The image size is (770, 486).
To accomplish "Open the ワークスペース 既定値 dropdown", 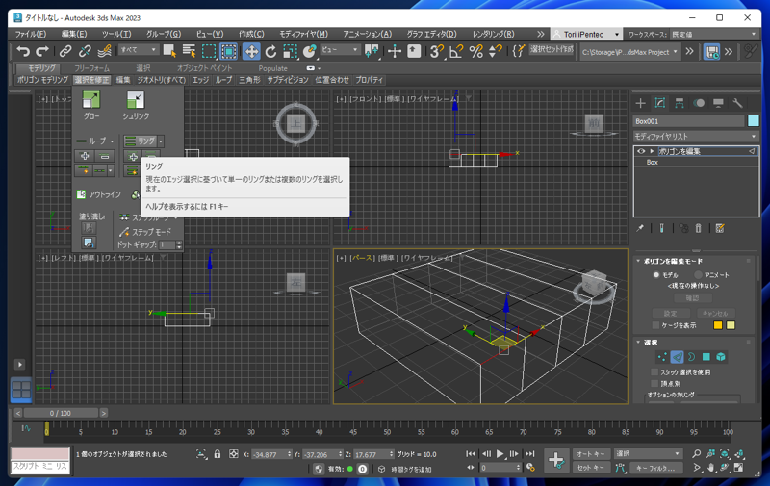I will pyautogui.click(x=714, y=34).
